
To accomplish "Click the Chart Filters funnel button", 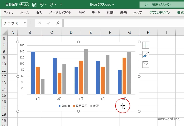I will point(146,64).
